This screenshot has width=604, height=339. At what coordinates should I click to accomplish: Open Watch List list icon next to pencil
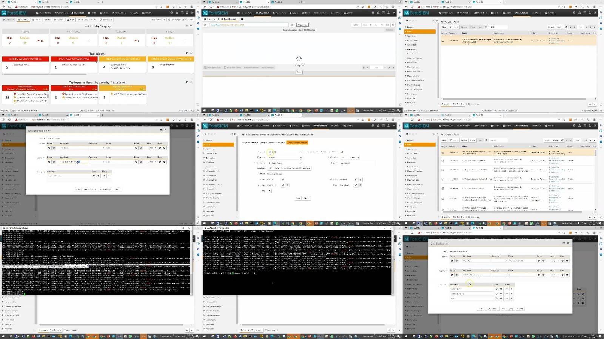click(x=361, y=179)
